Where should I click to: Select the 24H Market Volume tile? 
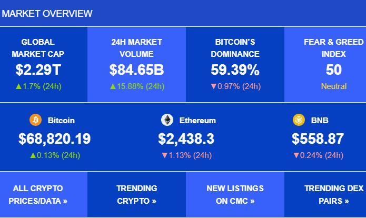[137, 64]
